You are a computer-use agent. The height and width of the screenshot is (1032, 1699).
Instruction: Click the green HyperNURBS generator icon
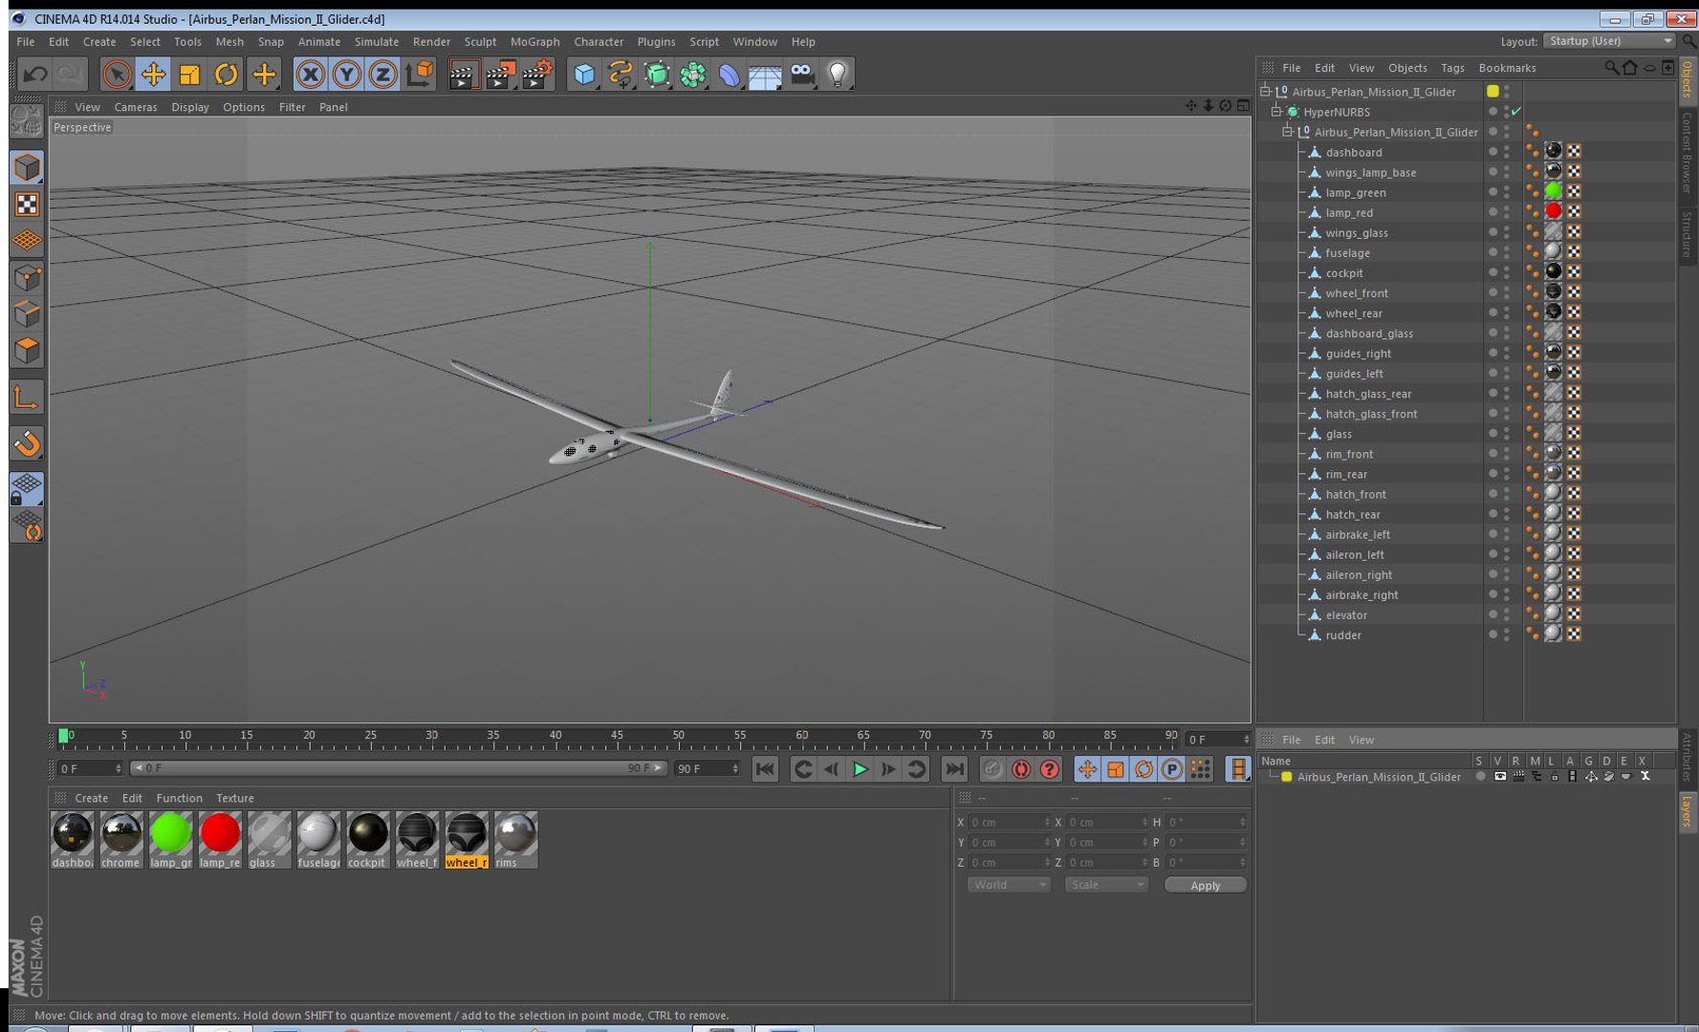[x=657, y=75]
